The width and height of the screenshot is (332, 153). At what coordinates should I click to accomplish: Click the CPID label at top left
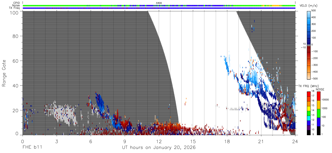point(16,3)
